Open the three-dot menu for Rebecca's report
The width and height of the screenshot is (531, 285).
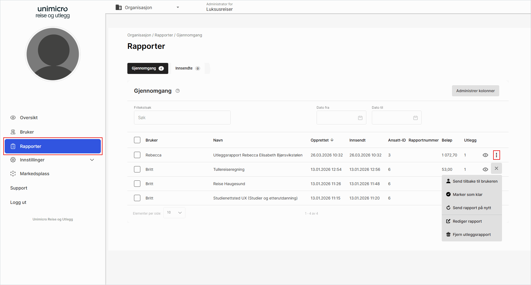496,155
